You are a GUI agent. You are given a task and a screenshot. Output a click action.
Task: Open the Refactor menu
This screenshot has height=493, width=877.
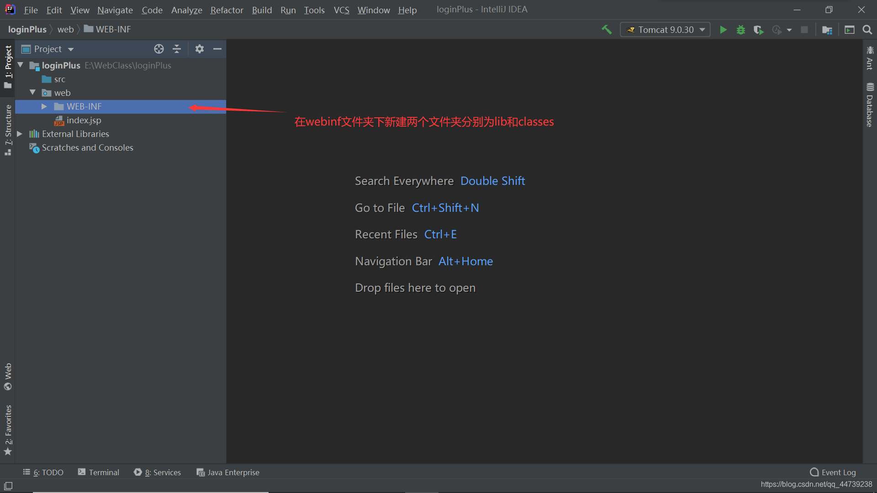coord(227,10)
